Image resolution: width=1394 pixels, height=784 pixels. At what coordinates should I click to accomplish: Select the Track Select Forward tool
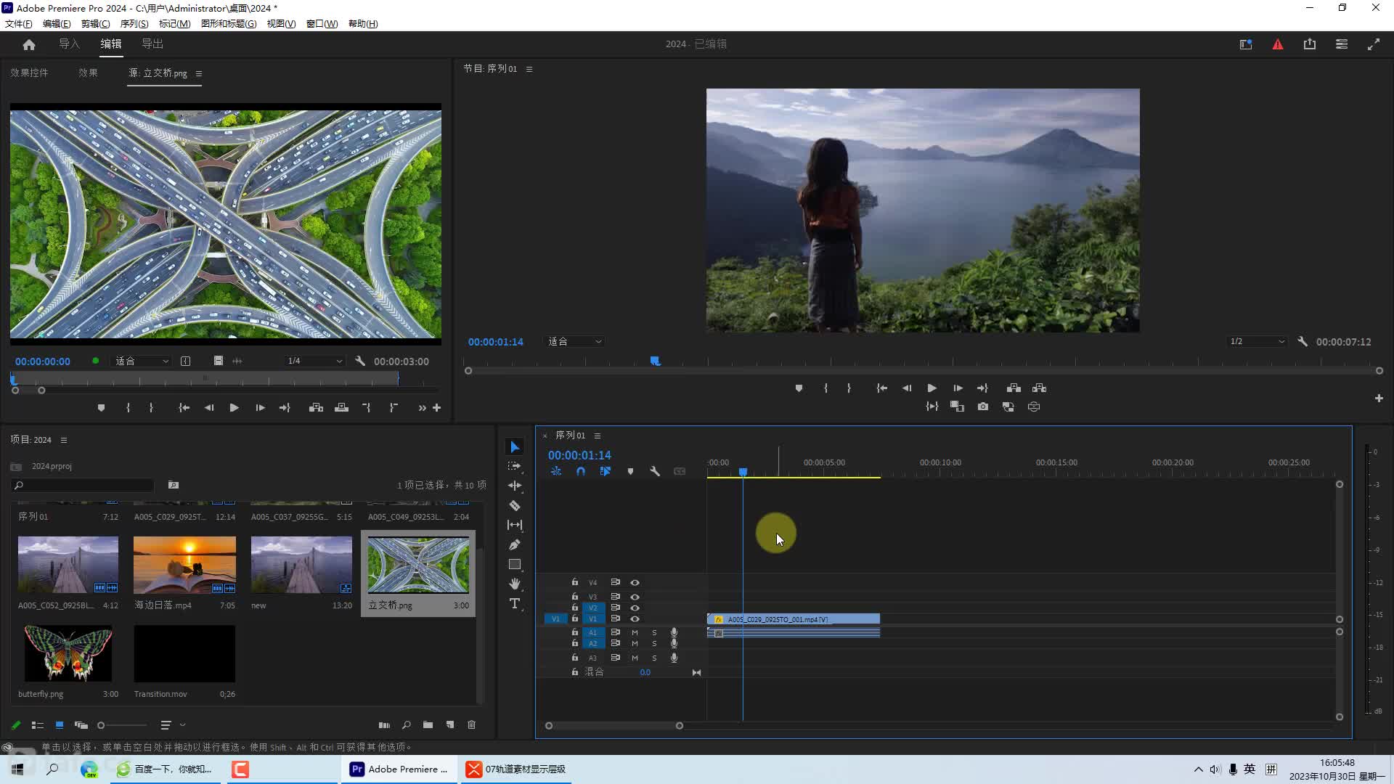pyautogui.click(x=515, y=466)
